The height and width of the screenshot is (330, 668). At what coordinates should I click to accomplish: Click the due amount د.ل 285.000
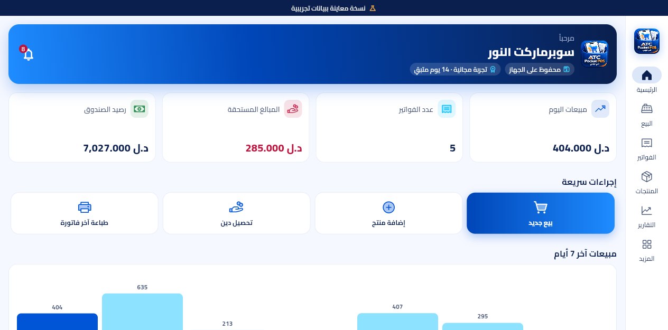point(274,148)
